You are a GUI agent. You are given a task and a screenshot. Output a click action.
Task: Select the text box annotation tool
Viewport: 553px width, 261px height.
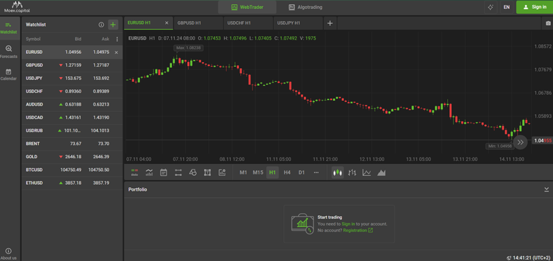[208, 172]
